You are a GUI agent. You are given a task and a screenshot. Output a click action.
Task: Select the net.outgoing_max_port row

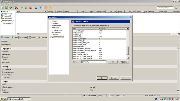(x=99, y=43)
